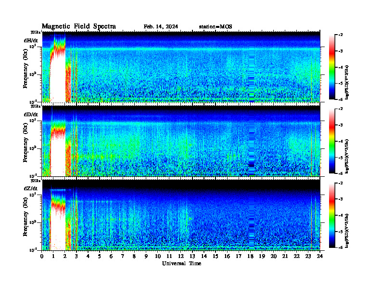Click the 10^1 frequency tick of the dZ/dt panel

(33, 195)
